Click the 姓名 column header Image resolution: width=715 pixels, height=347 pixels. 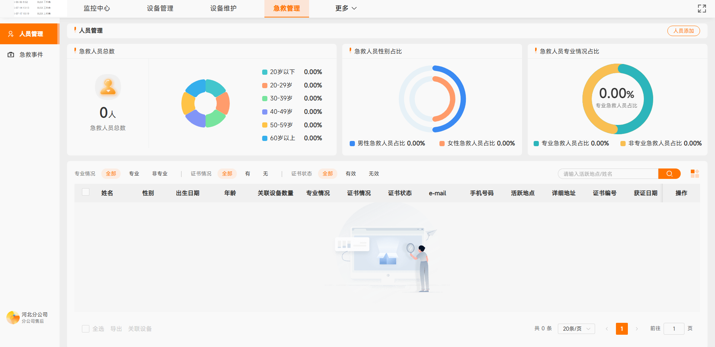[x=107, y=193]
